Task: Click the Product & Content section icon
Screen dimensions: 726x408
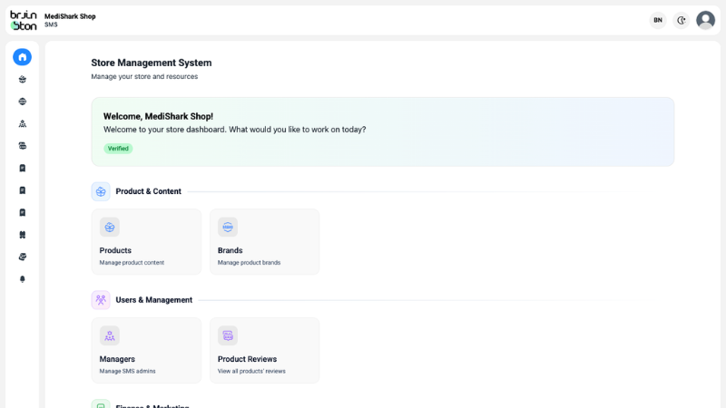Action: pyautogui.click(x=101, y=191)
